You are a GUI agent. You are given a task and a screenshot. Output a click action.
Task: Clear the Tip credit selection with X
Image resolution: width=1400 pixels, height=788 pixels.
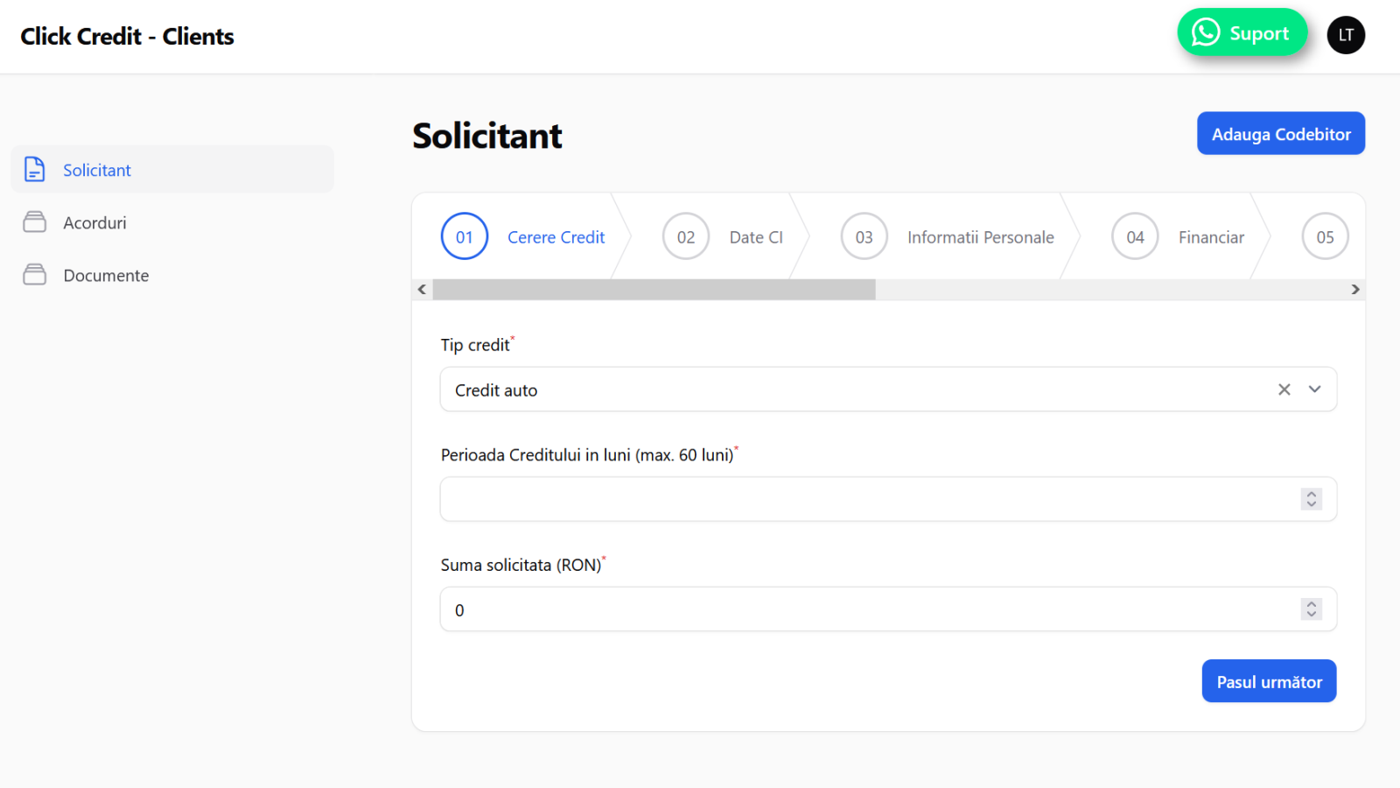[1284, 390]
